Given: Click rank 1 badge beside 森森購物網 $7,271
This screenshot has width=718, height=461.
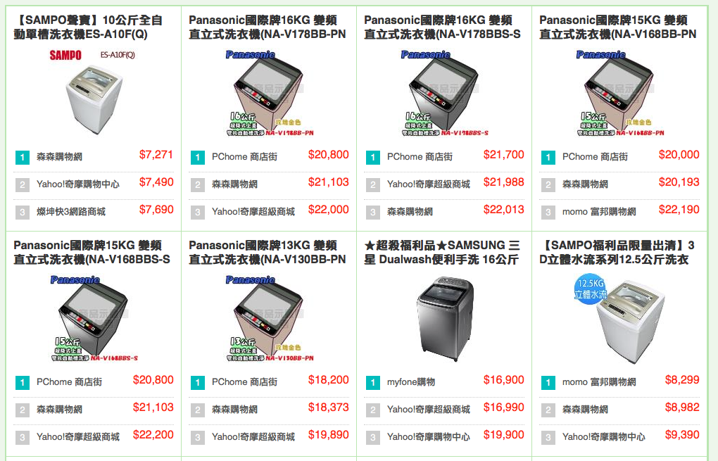Looking at the screenshot, I should (x=22, y=158).
